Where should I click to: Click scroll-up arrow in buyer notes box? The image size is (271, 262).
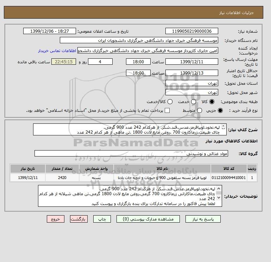click(219, 188)
